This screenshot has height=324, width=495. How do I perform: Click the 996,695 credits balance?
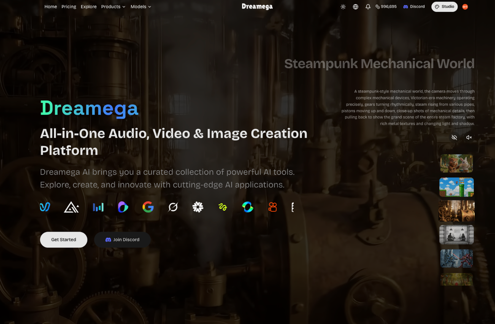(x=386, y=6)
